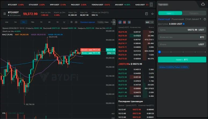This screenshot has height=119, width=208.
Task: Set amount slider to 25% mark
Action: [171, 52]
